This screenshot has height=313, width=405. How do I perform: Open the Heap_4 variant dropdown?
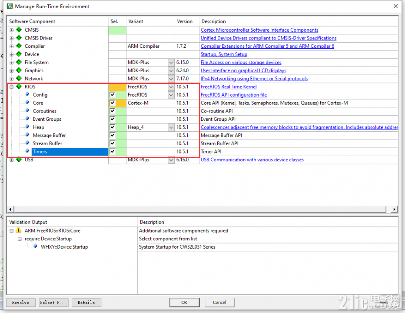[171, 127]
